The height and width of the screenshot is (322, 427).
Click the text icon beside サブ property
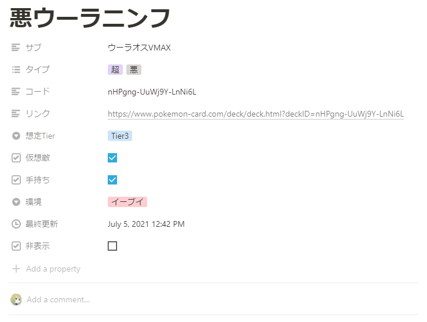(x=16, y=48)
